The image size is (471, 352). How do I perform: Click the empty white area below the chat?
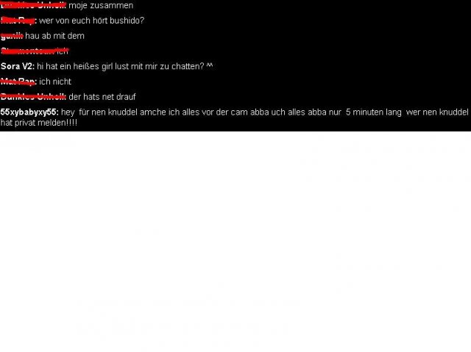pos(235,241)
